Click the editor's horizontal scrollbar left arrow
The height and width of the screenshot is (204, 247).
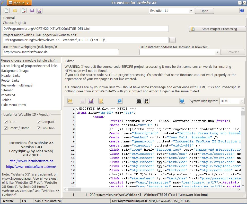[x=66, y=190]
